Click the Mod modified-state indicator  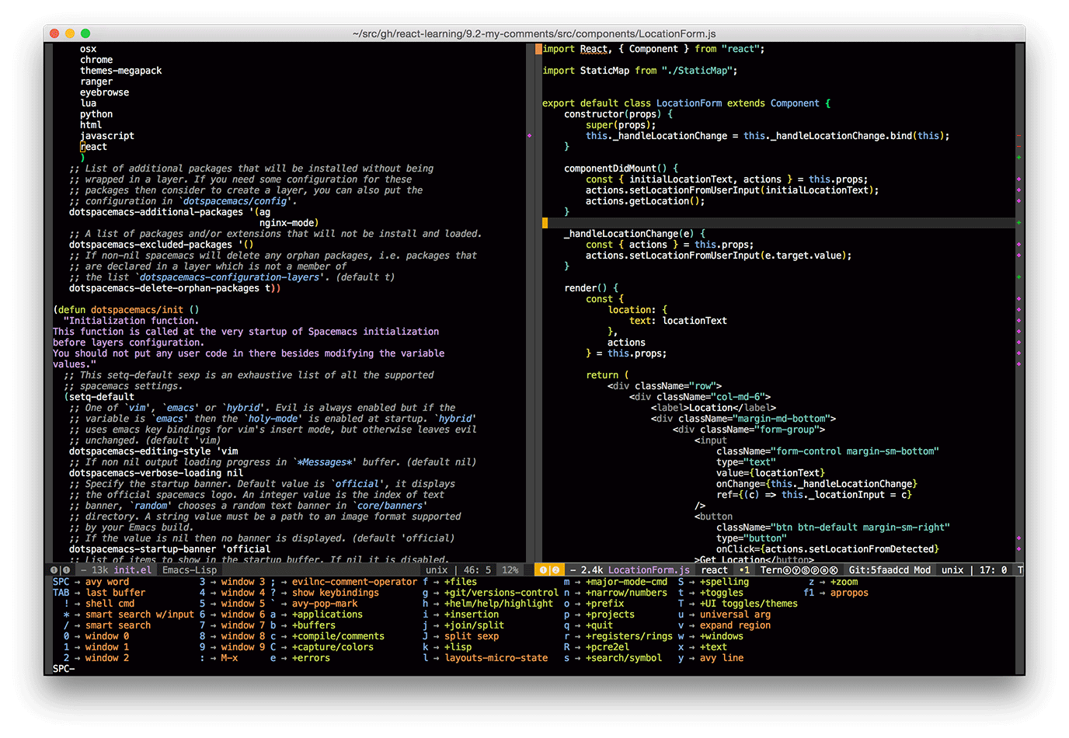point(922,570)
